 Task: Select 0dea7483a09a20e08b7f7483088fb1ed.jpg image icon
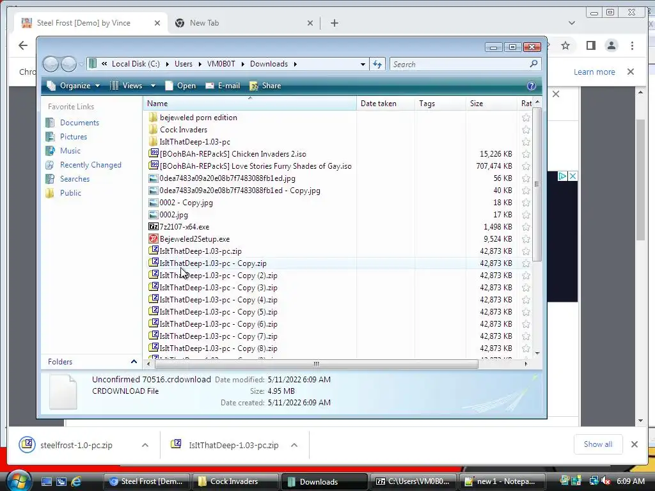tap(154, 178)
